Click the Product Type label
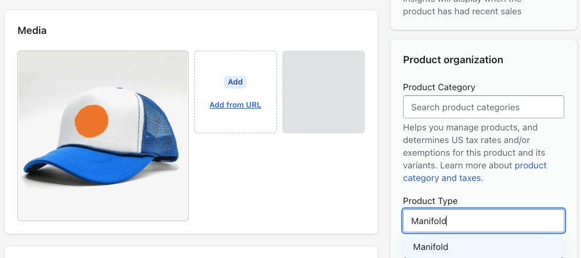The height and width of the screenshot is (258, 581). 430,201
